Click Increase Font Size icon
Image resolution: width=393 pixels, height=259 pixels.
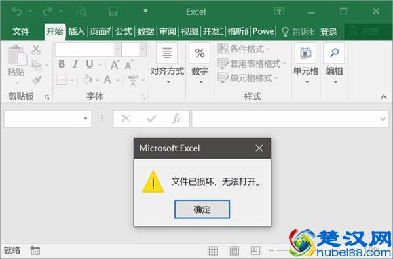pyautogui.click(x=115, y=65)
